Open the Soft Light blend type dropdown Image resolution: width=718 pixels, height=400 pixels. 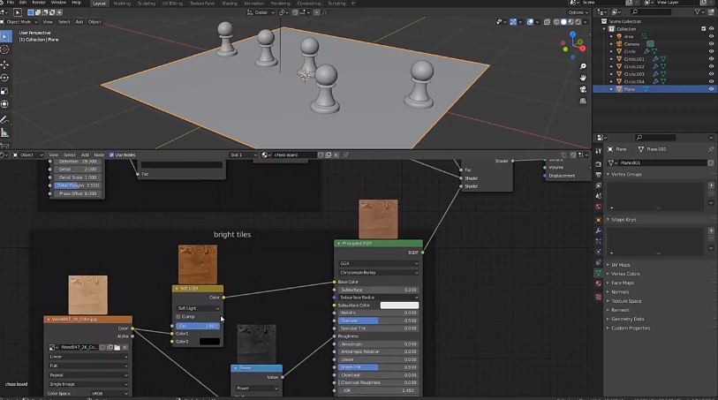(198, 308)
